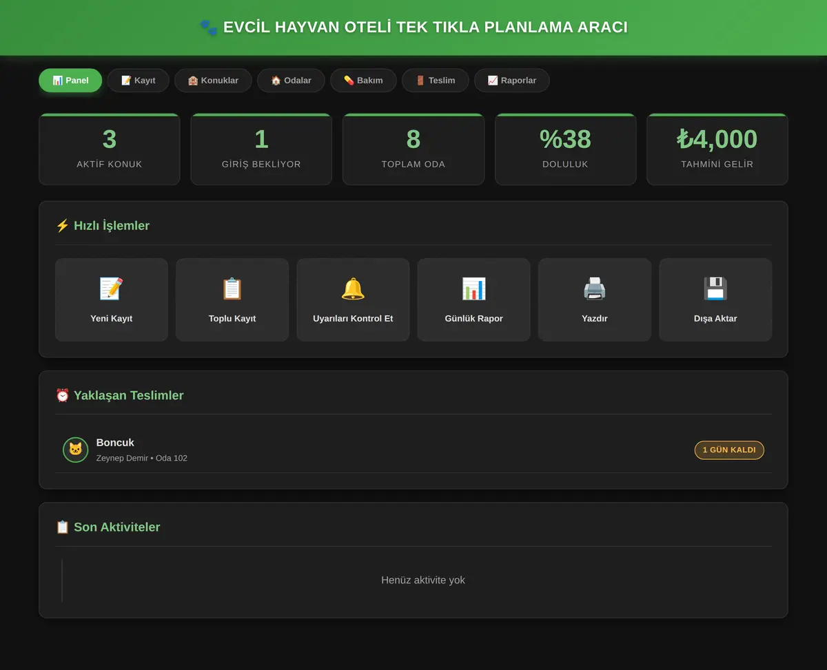
Task: Go to the Odalar tab
Action: [x=291, y=81]
